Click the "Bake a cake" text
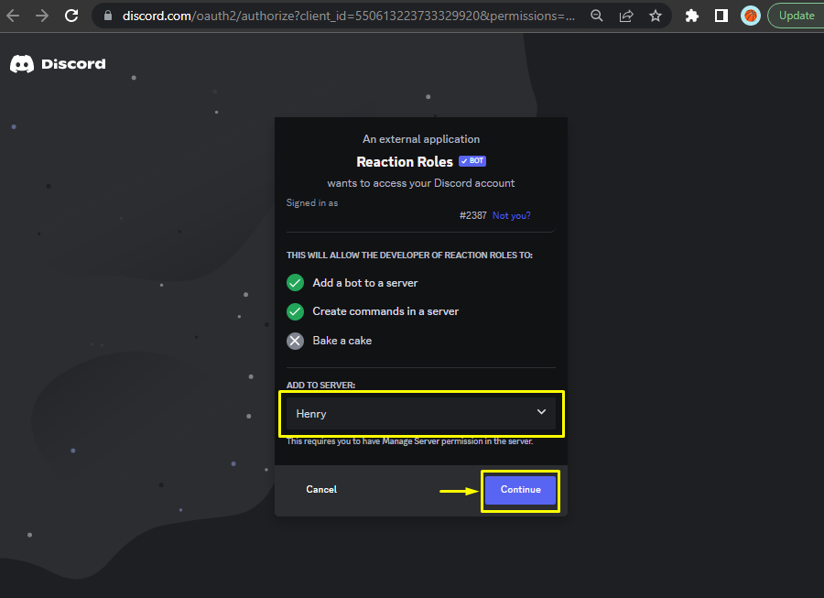824x598 pixels. [x=342, y=341]
